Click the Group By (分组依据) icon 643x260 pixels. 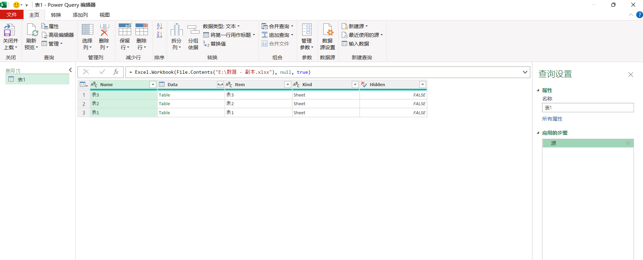click(x=193, y=30)
